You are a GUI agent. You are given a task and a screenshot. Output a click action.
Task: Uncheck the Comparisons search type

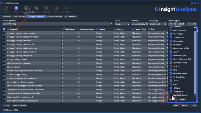pos(171,37)
